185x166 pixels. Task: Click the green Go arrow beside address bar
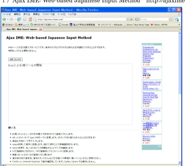[x=131, y=19]
